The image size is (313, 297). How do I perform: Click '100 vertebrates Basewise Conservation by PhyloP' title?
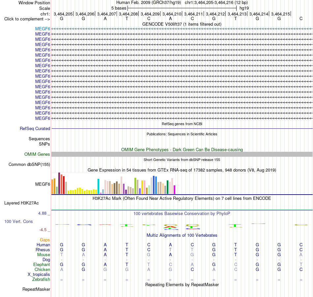pos(182,214)
